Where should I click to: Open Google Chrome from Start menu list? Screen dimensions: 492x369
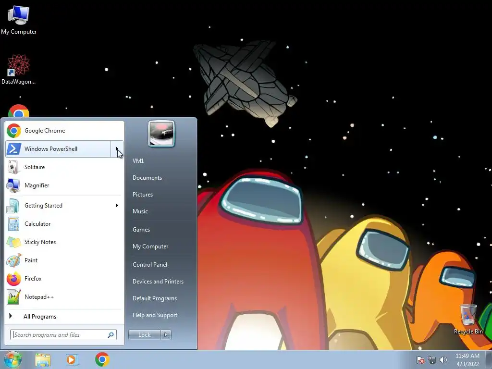[64, 131]
